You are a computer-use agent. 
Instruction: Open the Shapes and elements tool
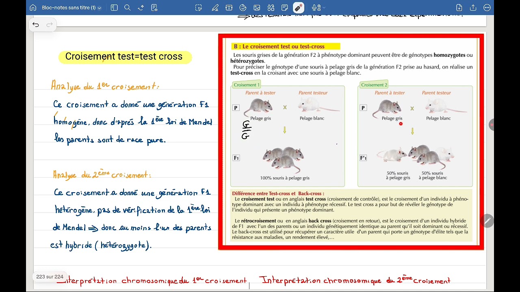coord(271,8)
